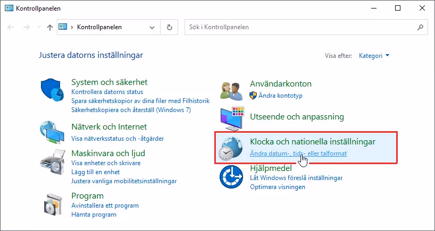The height and width of the screenshot is (231, 435).
Task: Open Säkerhetskopiera och återställ (Windows 7)
Action: tap(131, 110)
